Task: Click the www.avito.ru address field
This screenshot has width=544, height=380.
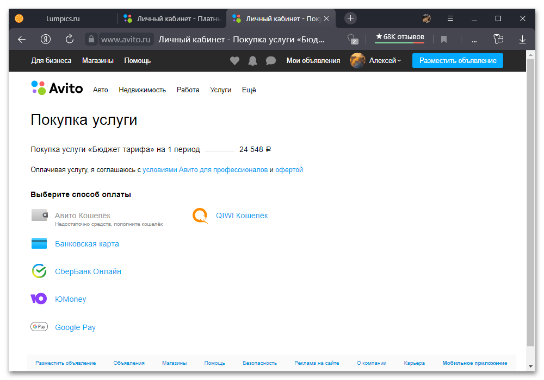Action: 126,40
